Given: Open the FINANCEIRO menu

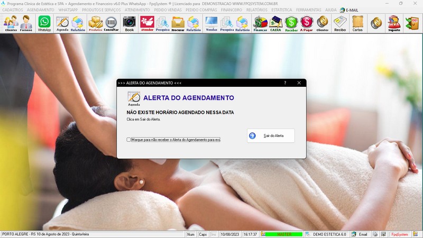Looking at the screenshot, I should tap(232, 10).
